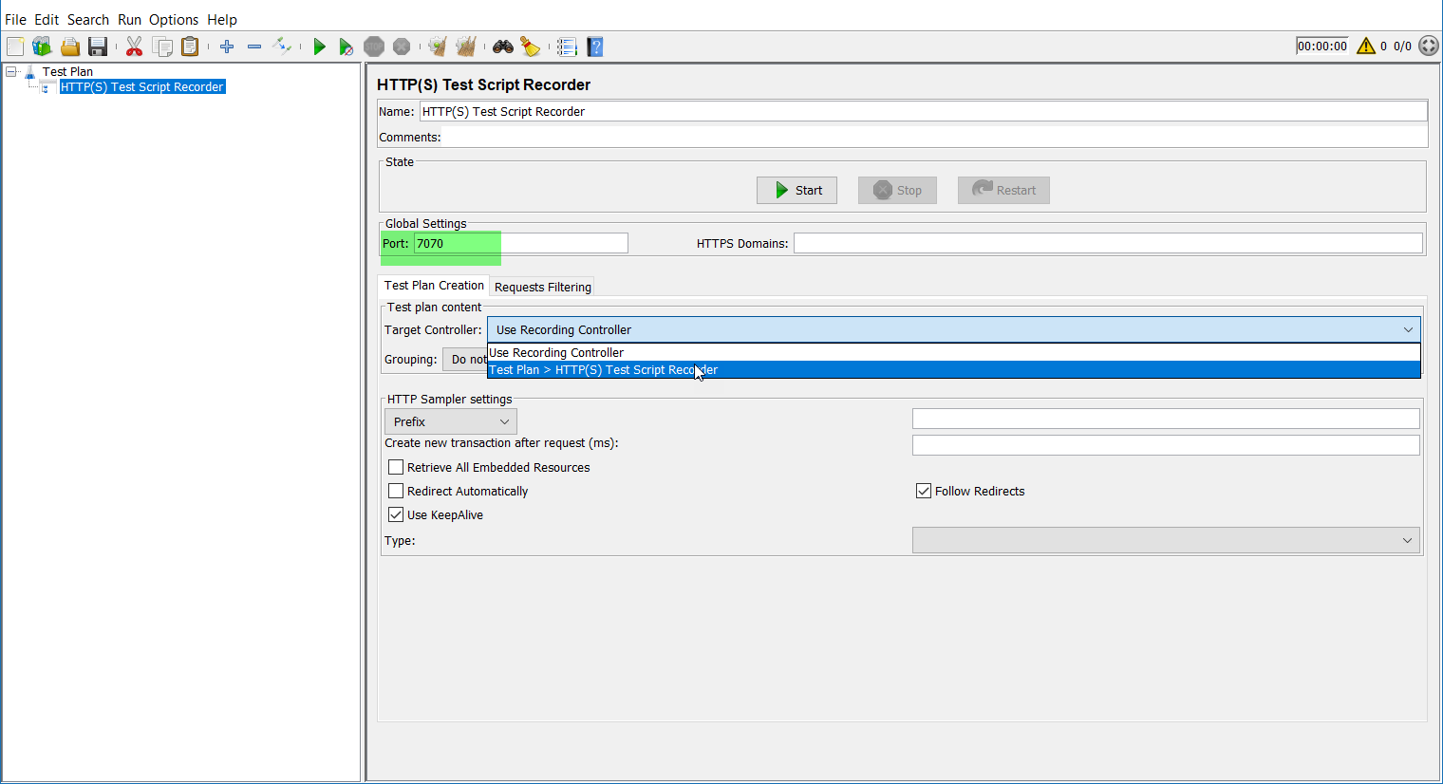Open the Type dropdown
1443x784 pixels.
1166,540
